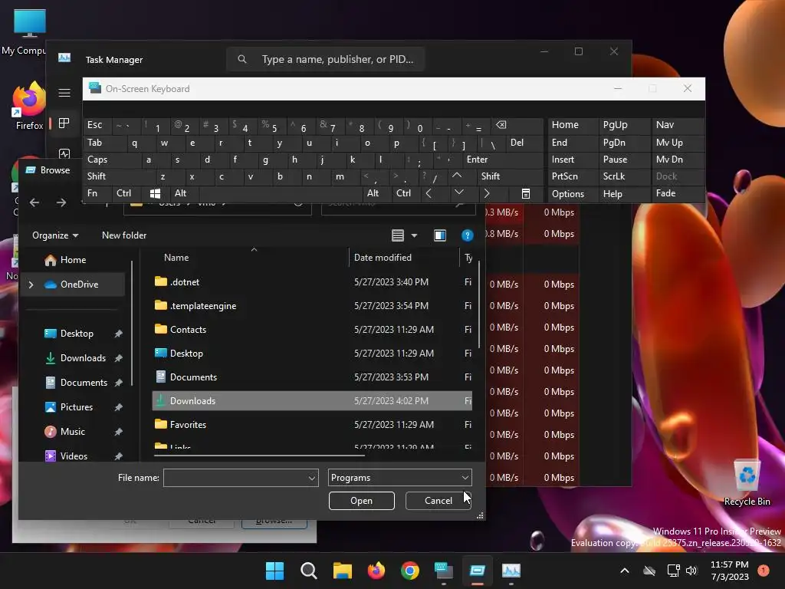Open Windows Start menu

[x=274, y=571]
